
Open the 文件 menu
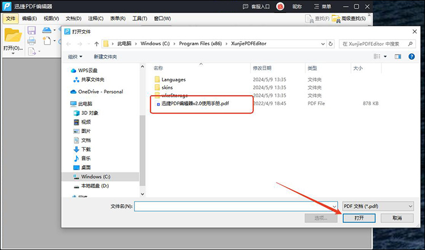[11, 19]
